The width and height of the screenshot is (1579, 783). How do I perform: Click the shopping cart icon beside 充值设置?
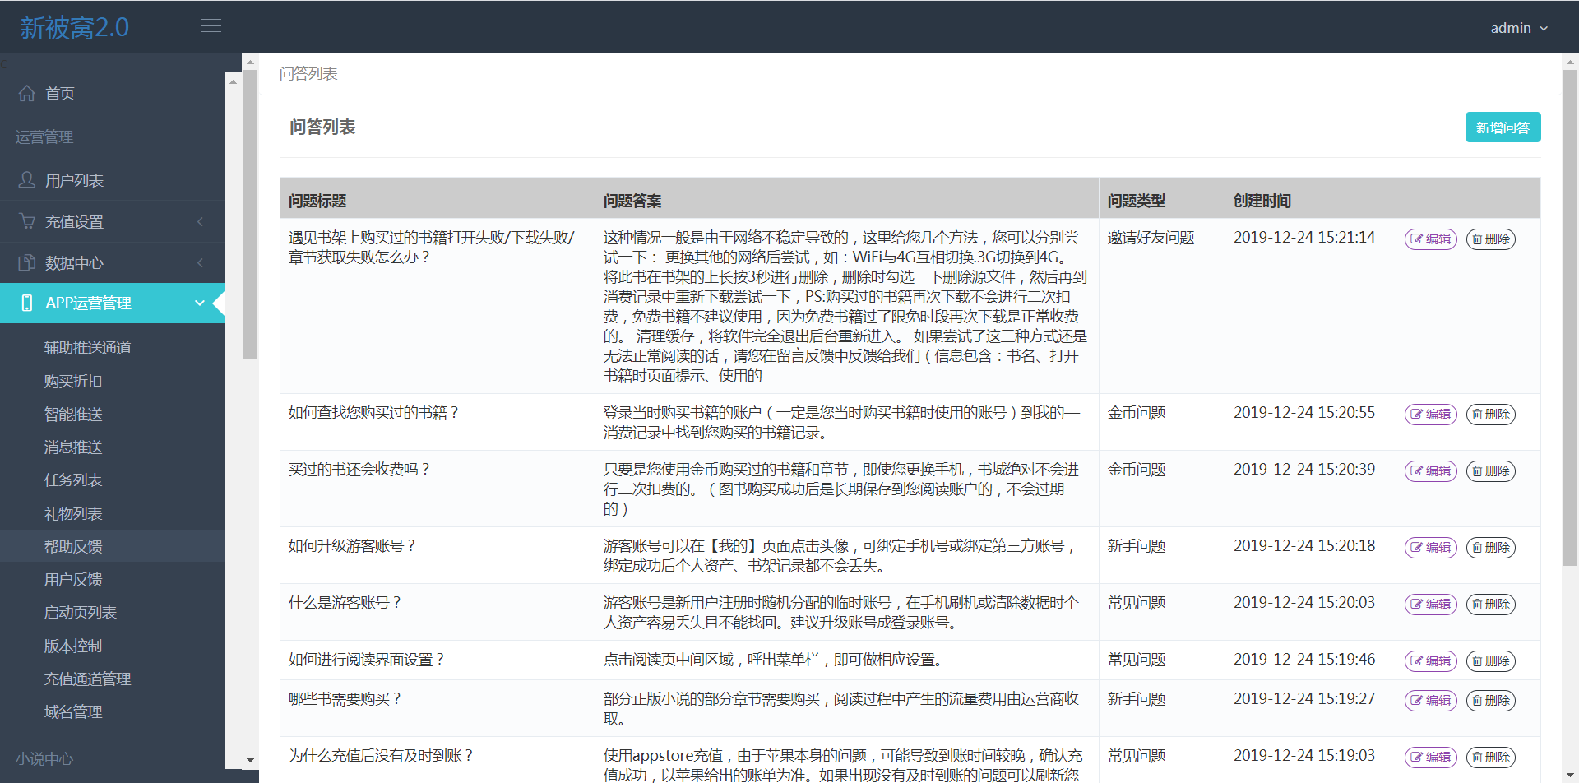27,221
